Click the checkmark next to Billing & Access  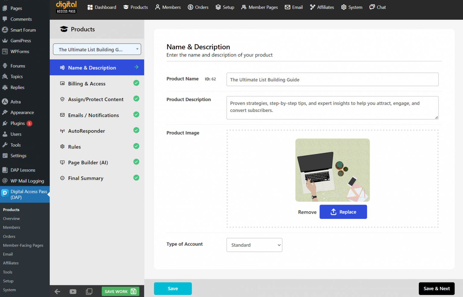point(136,83)
